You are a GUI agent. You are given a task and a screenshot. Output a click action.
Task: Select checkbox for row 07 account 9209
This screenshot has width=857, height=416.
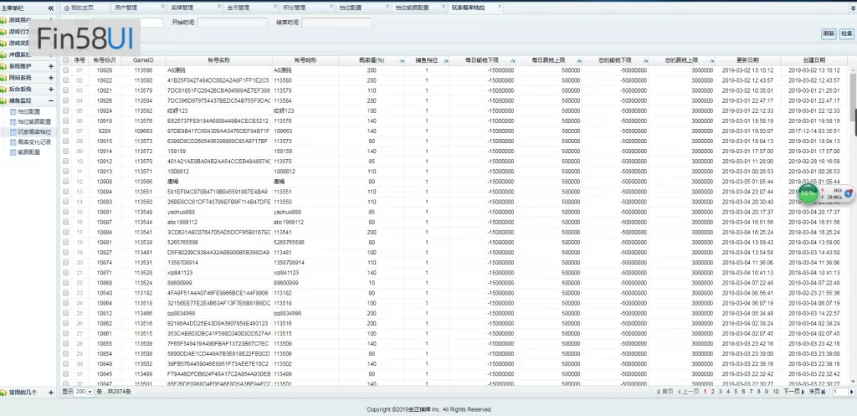(66, 131)
